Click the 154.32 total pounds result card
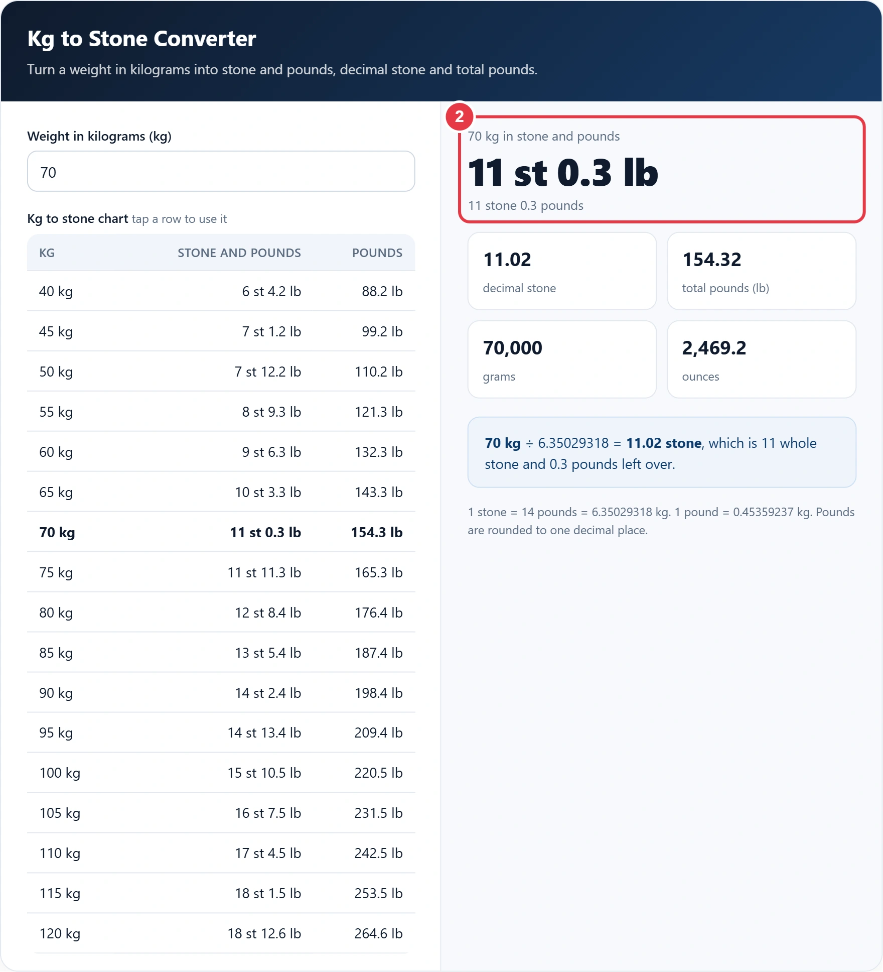Viewport: 883px width, 972px height. 762,271
